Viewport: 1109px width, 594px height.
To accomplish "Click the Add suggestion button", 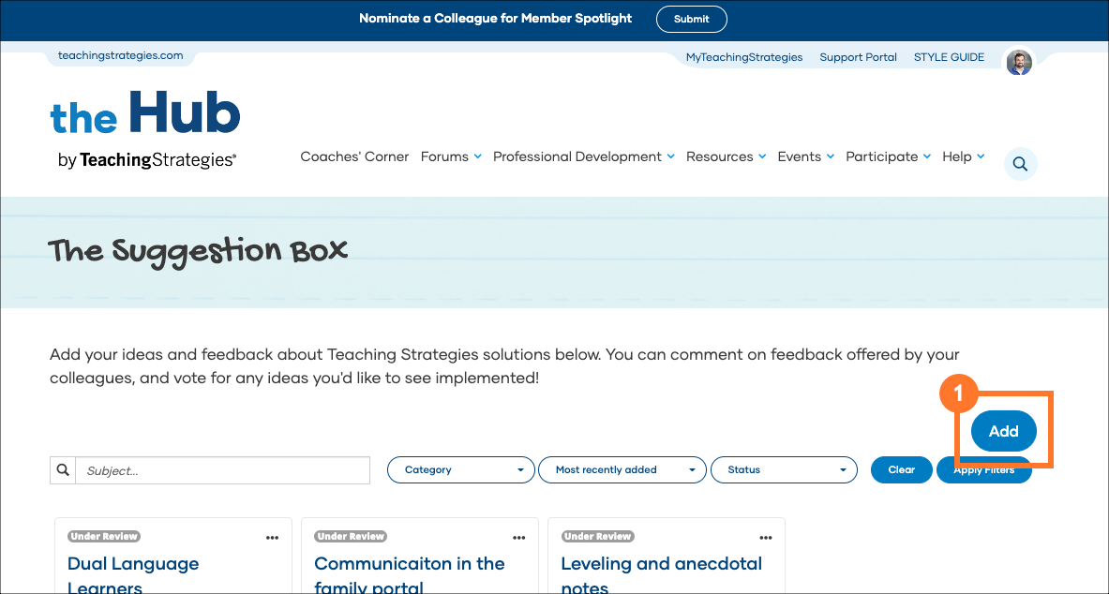I will click(x=1003, y=432).
